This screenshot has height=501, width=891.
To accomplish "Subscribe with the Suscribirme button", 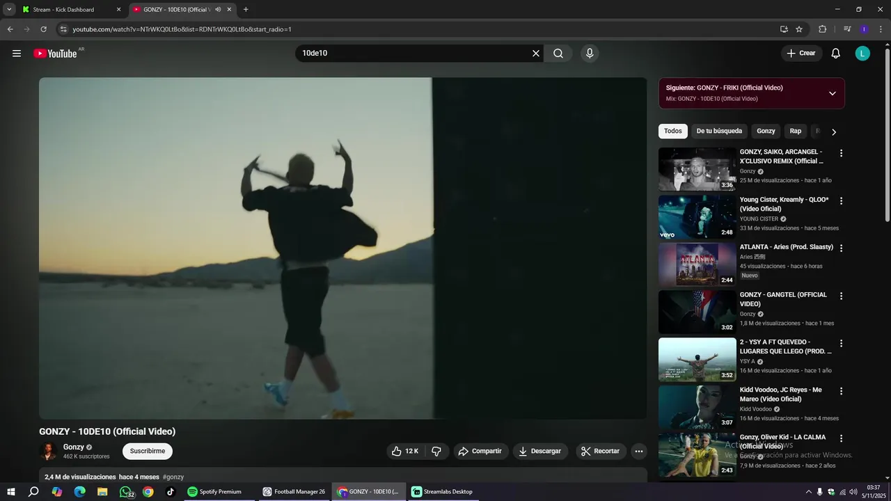I will point(148,451).
